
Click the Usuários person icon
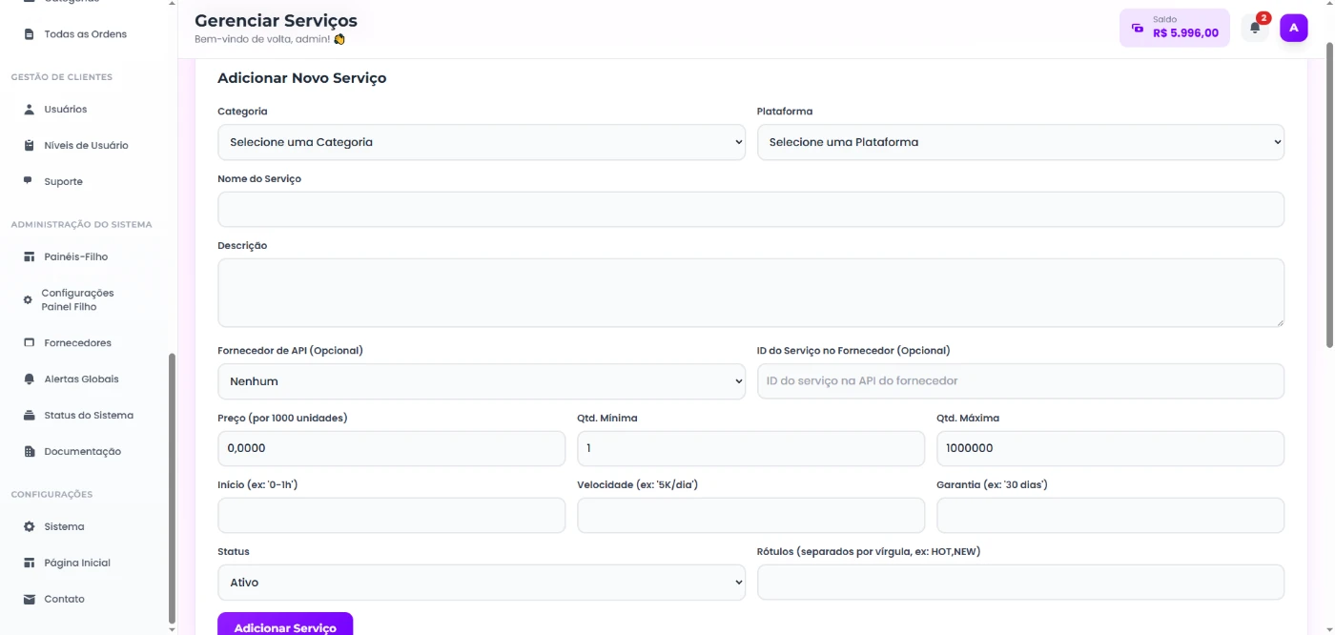[29, 110]
